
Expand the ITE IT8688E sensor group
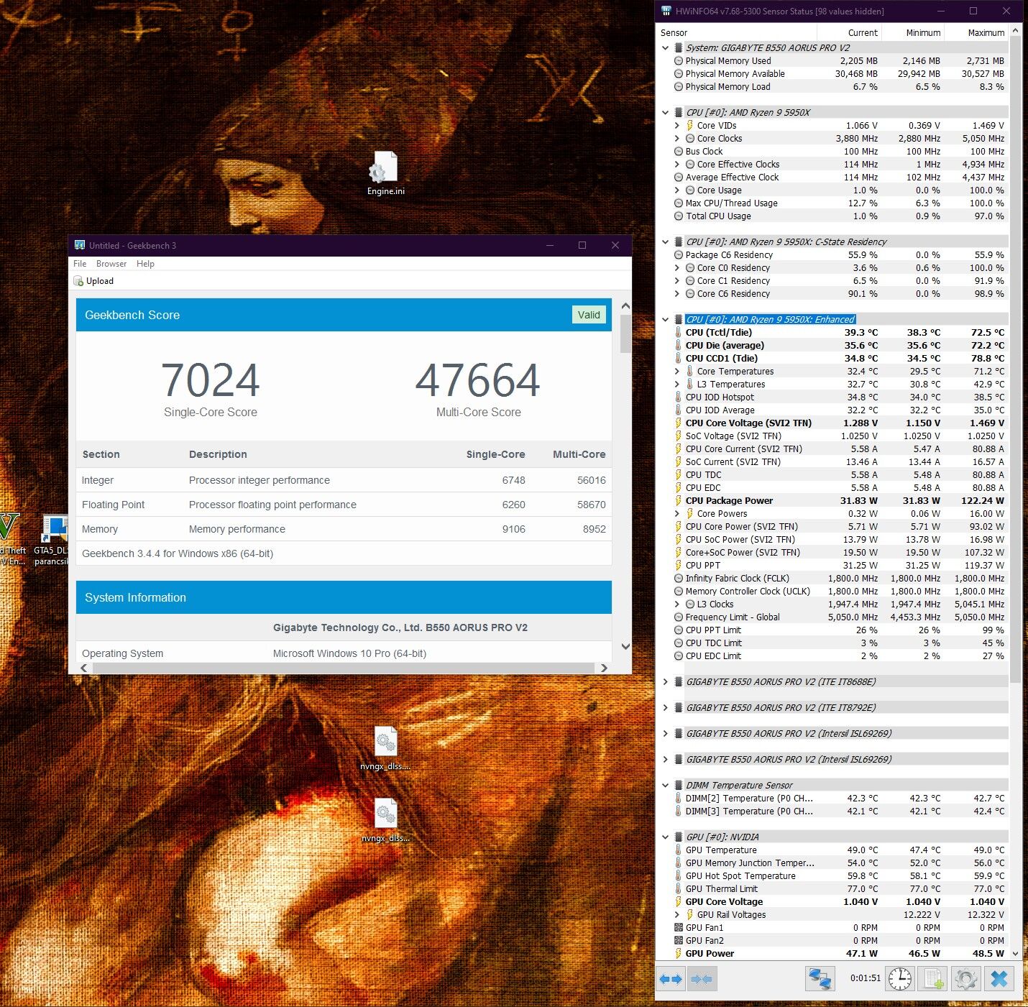tap(666, 682)
